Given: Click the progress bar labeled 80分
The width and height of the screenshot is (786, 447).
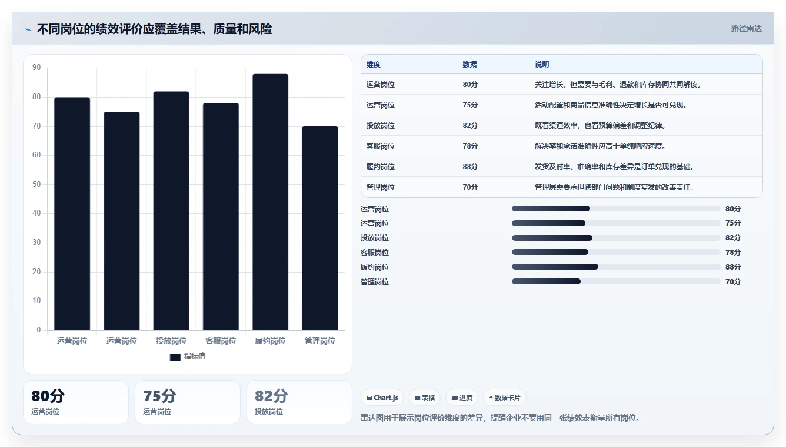Looking at the screenshot, I should click(x=616, y=209).
